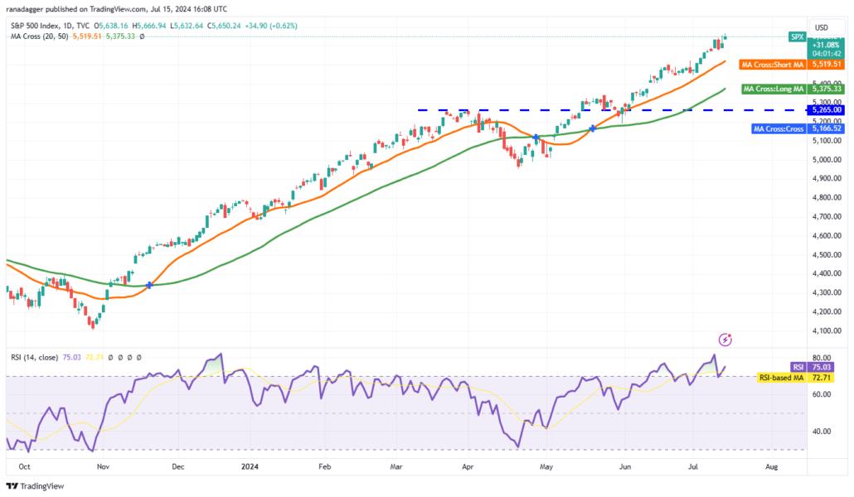Viewport: 854px width, 497px height.
Task: Click the MA Cross:Cross label
Action: click(779, 129)
